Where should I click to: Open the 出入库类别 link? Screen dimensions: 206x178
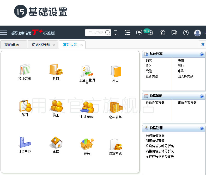[x=185, y=76]
